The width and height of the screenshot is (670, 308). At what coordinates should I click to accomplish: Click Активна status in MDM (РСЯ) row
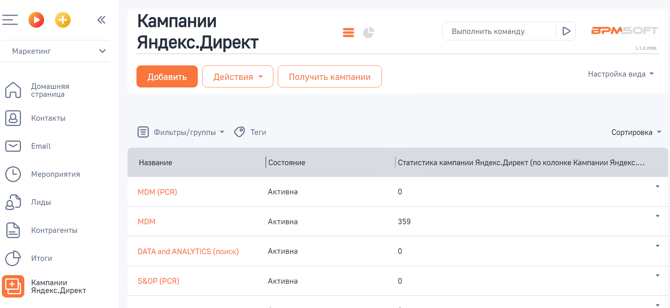point(283,192)
